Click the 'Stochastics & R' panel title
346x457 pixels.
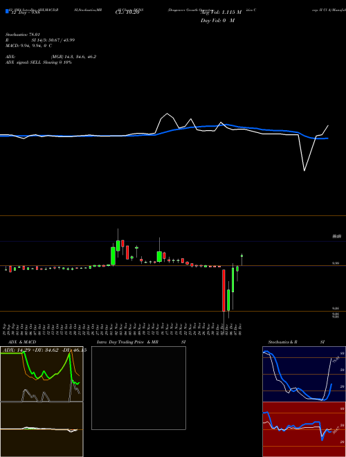[283, 342]
